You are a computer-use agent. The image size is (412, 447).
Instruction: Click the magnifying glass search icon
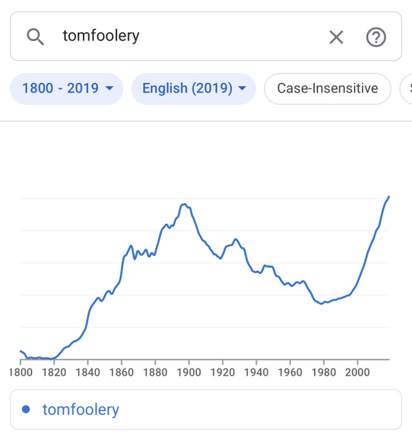[x=35, y=37]
